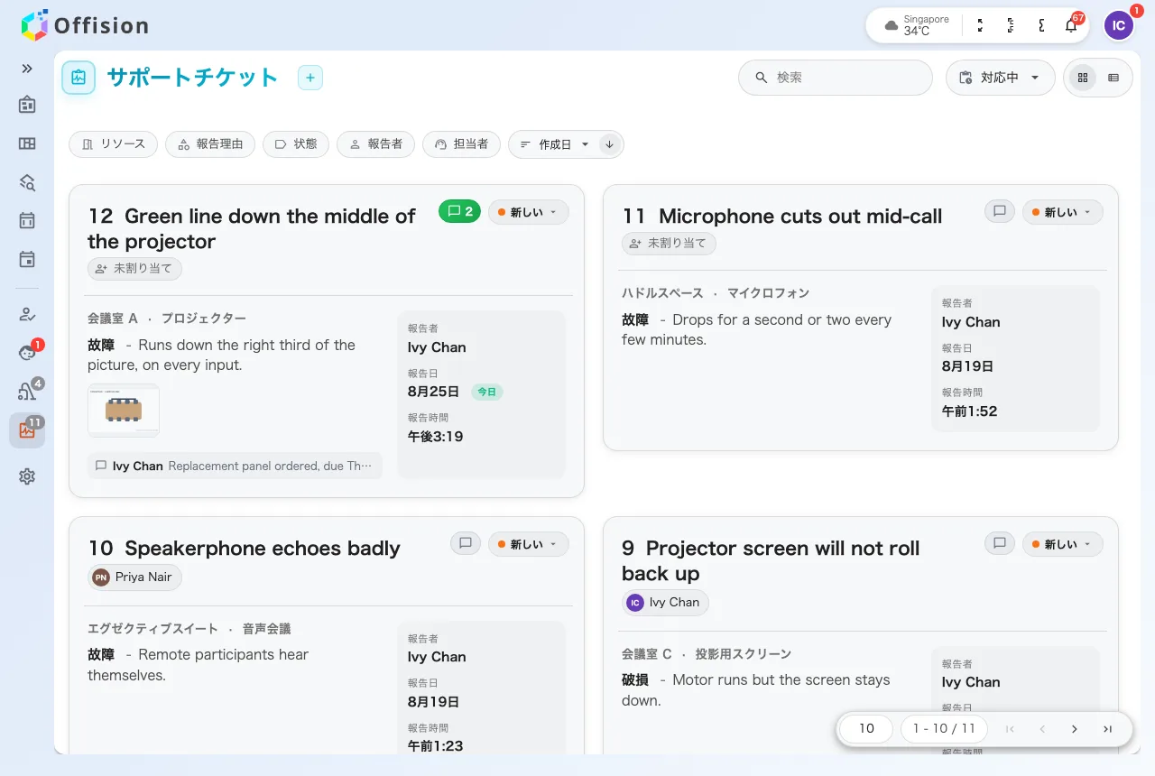
Task: Open Ivy Chan's comment about replacement panel
Action: [x=235, y=467]
